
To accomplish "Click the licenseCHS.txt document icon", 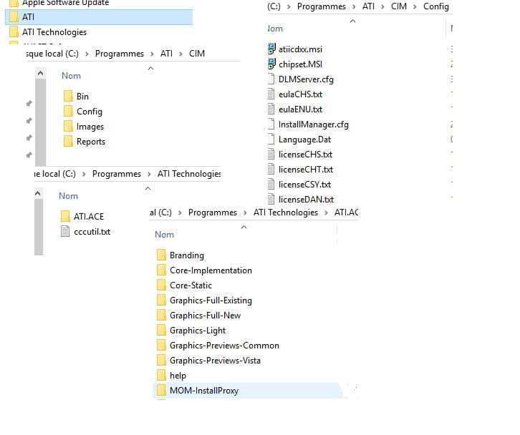I will pos(271,155).
